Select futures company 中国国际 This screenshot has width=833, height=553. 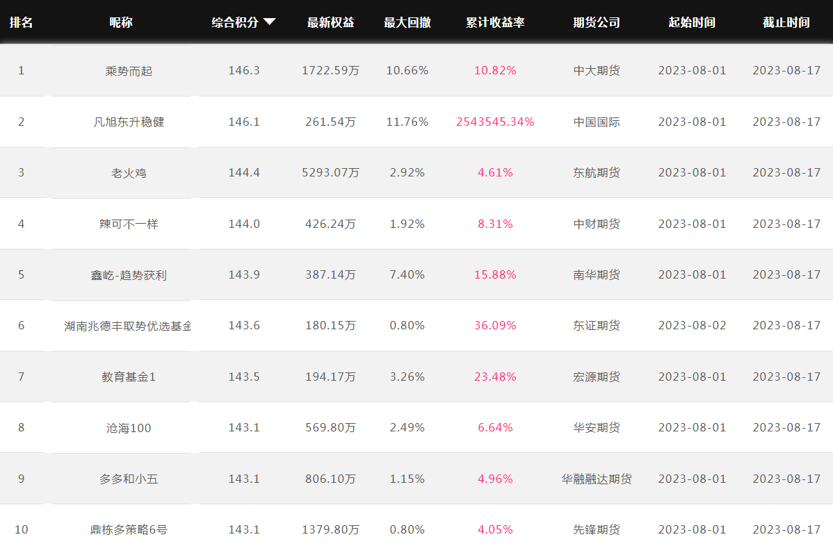[597, 122]
